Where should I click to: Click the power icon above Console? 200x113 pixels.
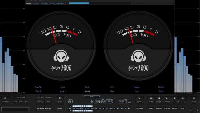(x=5, y=98)
